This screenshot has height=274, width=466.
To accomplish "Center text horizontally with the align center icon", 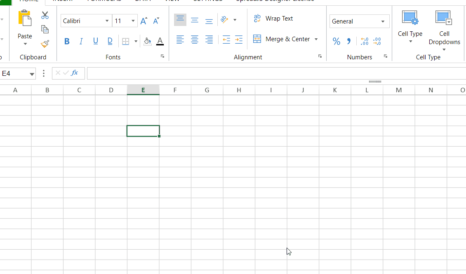I will [x=195, y=40].
